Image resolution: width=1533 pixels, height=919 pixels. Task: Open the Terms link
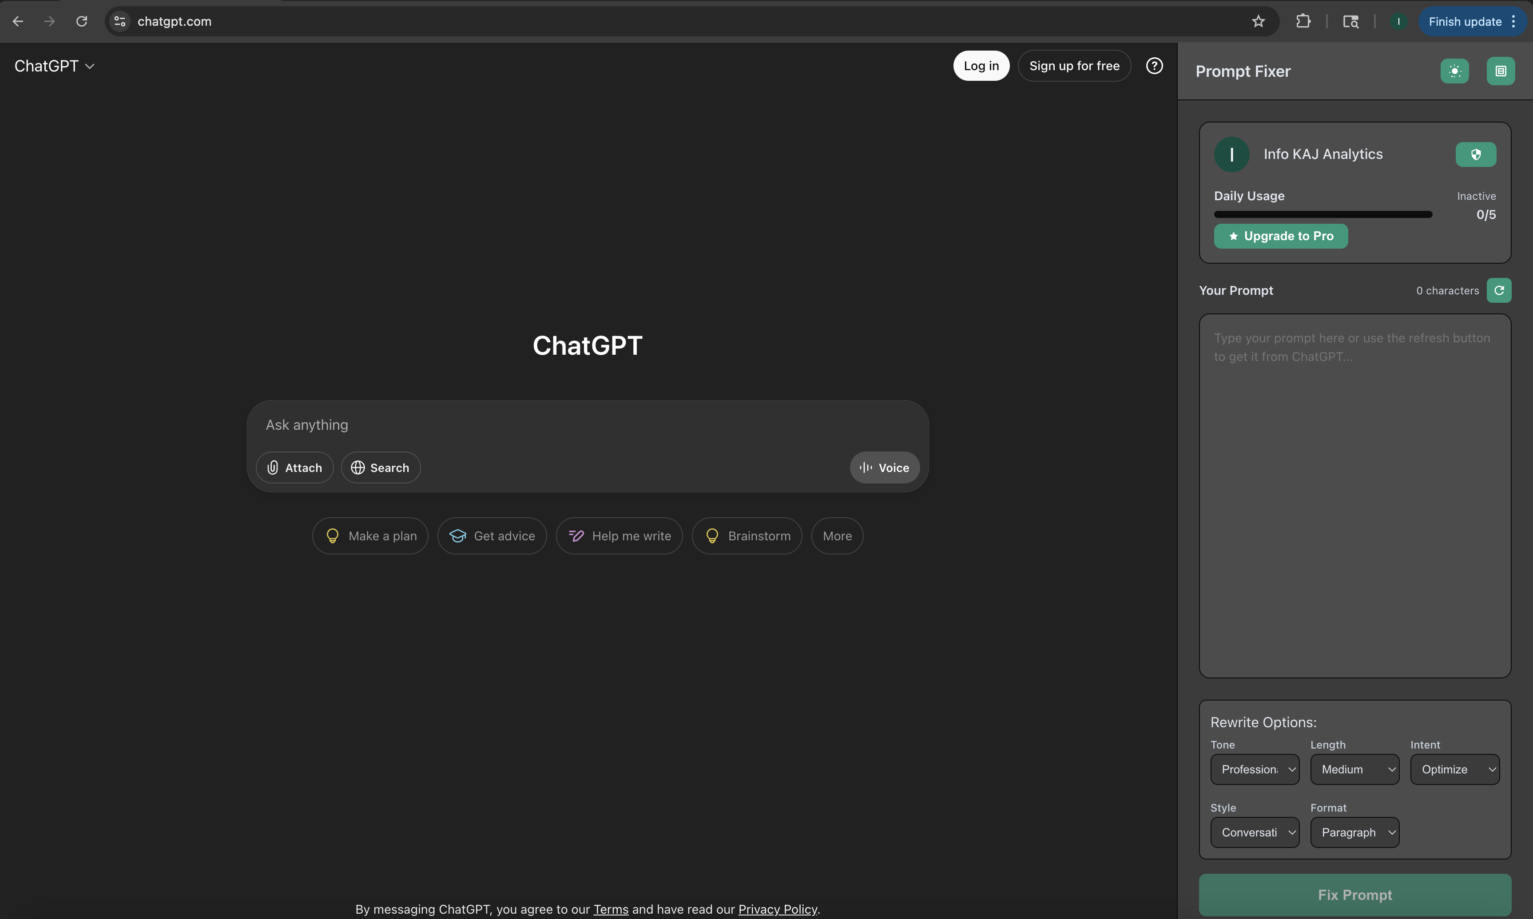tap(611, 909)
